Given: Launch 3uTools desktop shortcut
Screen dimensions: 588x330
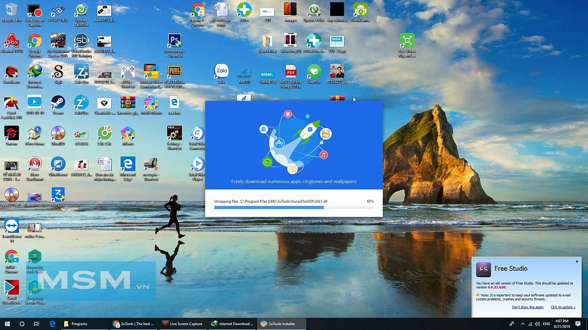Looking at the screenshot, I should (58, 198).
